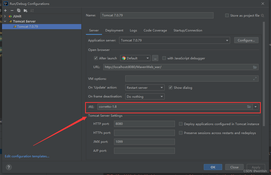Browse JRE path with folder icon
Viewport: 271px width, 175px height.
click(x=249, y=107)
